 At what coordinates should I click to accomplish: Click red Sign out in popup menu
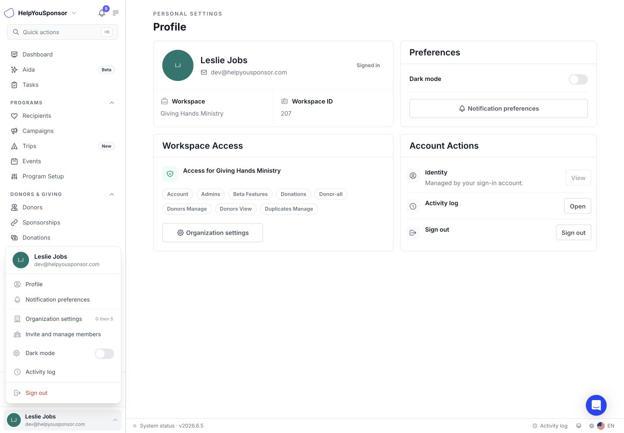tap(36, 393)
